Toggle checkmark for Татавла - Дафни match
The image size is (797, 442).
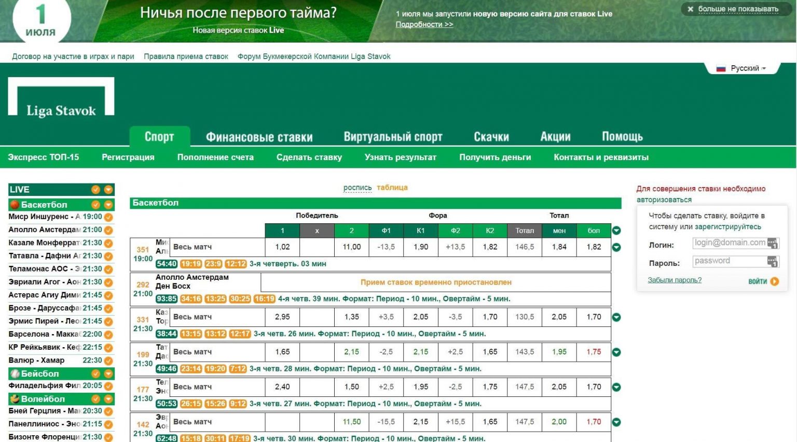(108, 256)
